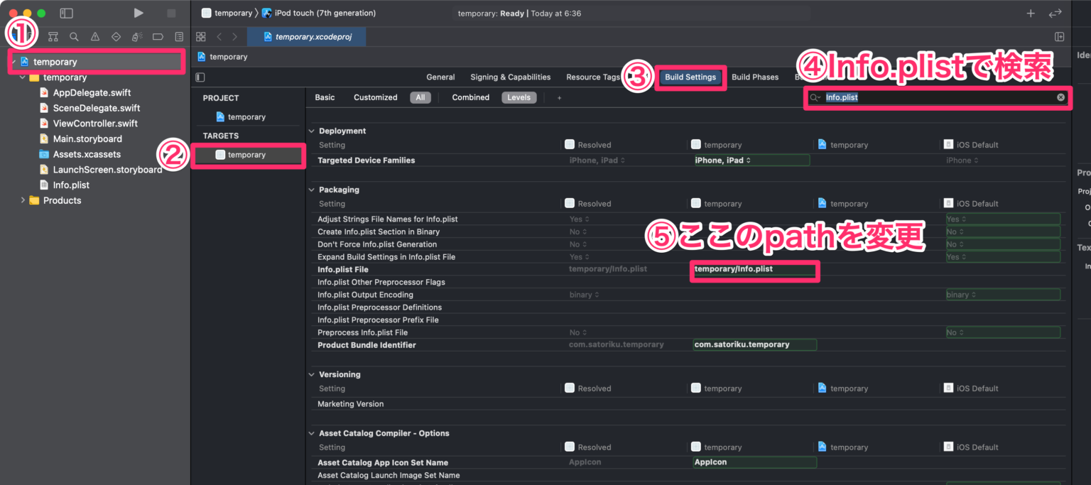Open the Find navigator icon
The image size is (1091, 485).
(74, 36)
